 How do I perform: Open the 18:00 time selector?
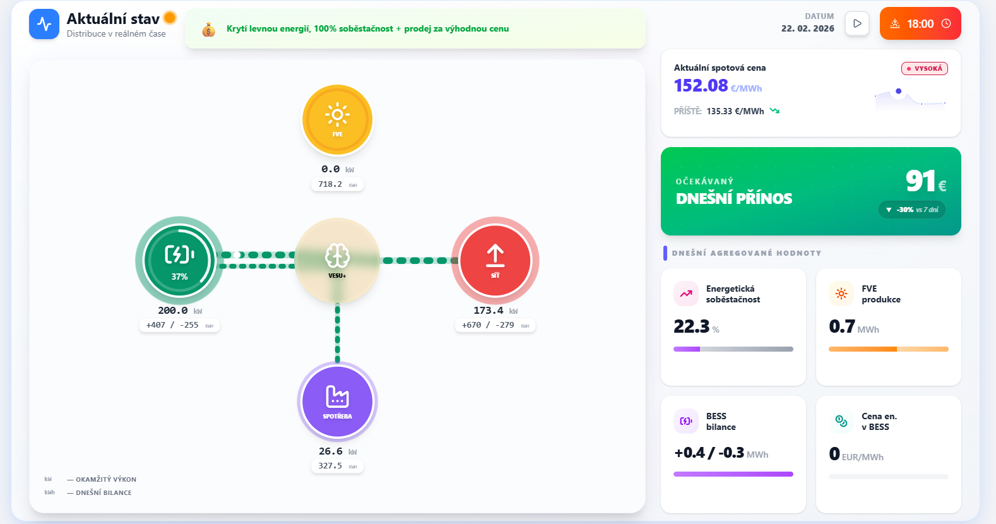coord(920,24)
